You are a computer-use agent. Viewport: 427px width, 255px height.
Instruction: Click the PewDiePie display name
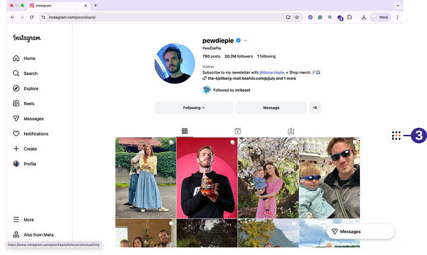point(212,48)
